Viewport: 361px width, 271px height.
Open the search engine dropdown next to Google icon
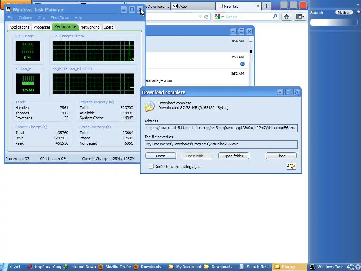(223, 17)
